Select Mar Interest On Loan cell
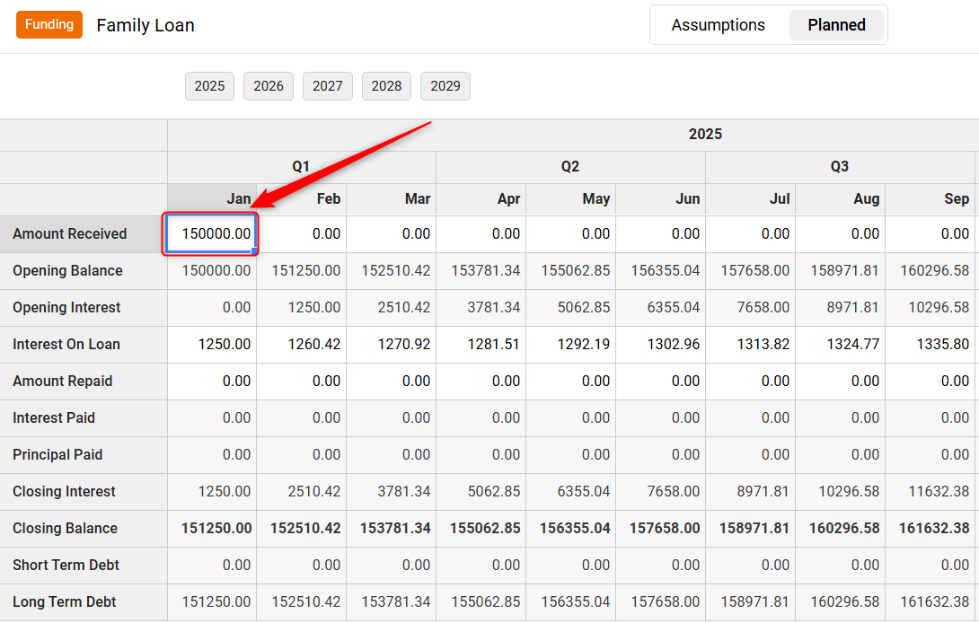The image size is (979, 623). [392, 345]
